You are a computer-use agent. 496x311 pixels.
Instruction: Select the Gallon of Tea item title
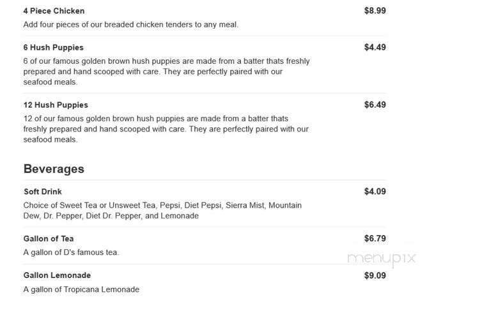[x=49, y=239]
